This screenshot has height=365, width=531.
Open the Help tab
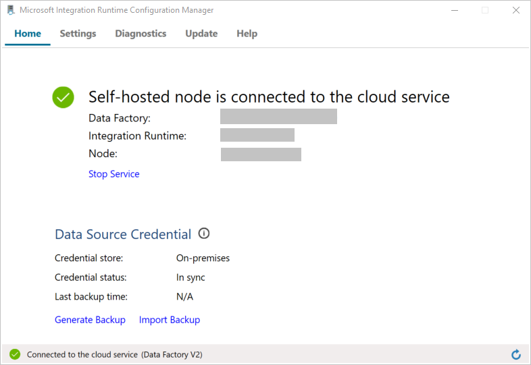point(247,34)
